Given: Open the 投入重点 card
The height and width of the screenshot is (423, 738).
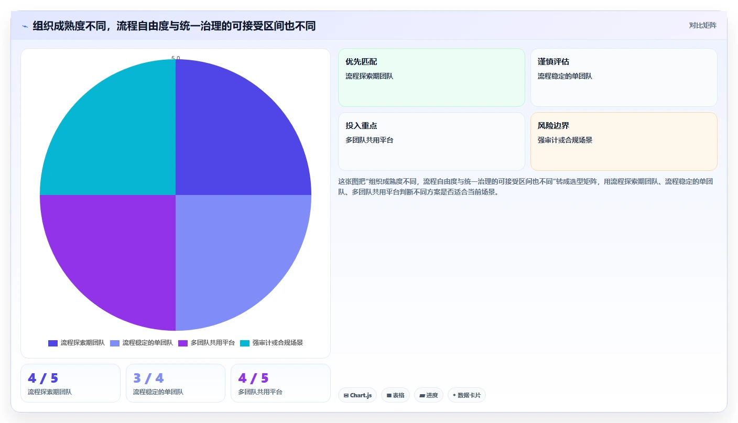Looking at the screenshot, I should pyautogui.click(x=431, y=142).
